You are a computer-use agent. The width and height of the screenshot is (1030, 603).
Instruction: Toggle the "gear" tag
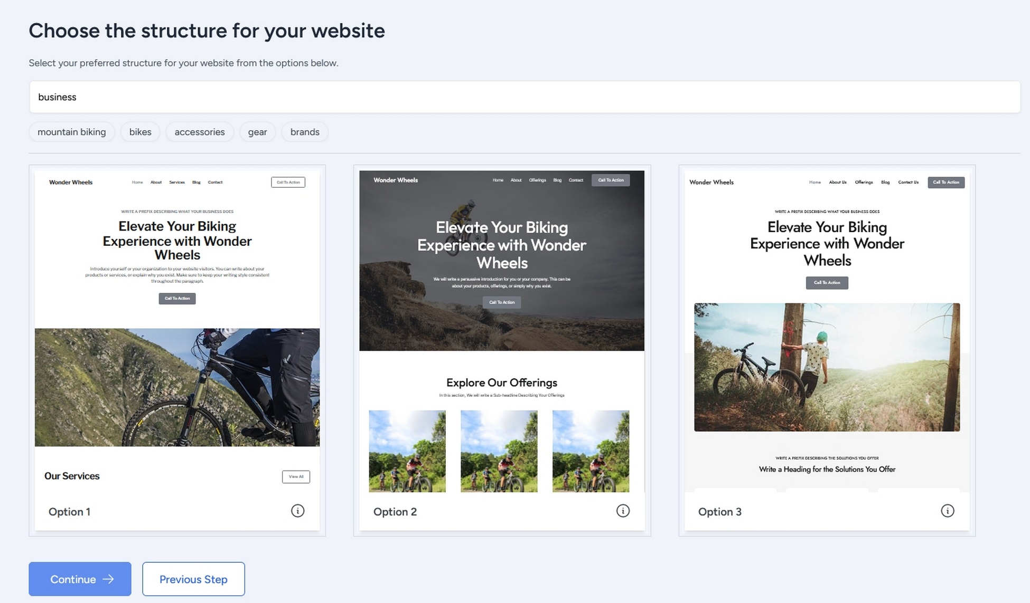(257, 132)
